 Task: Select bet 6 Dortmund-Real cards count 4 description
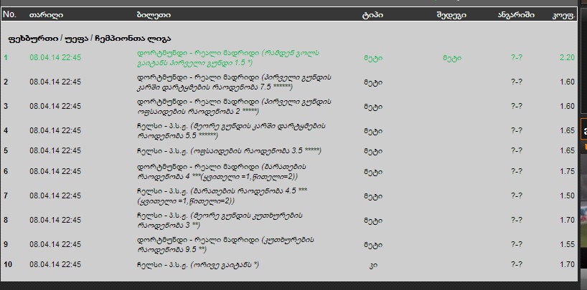[x=222, y=172]
